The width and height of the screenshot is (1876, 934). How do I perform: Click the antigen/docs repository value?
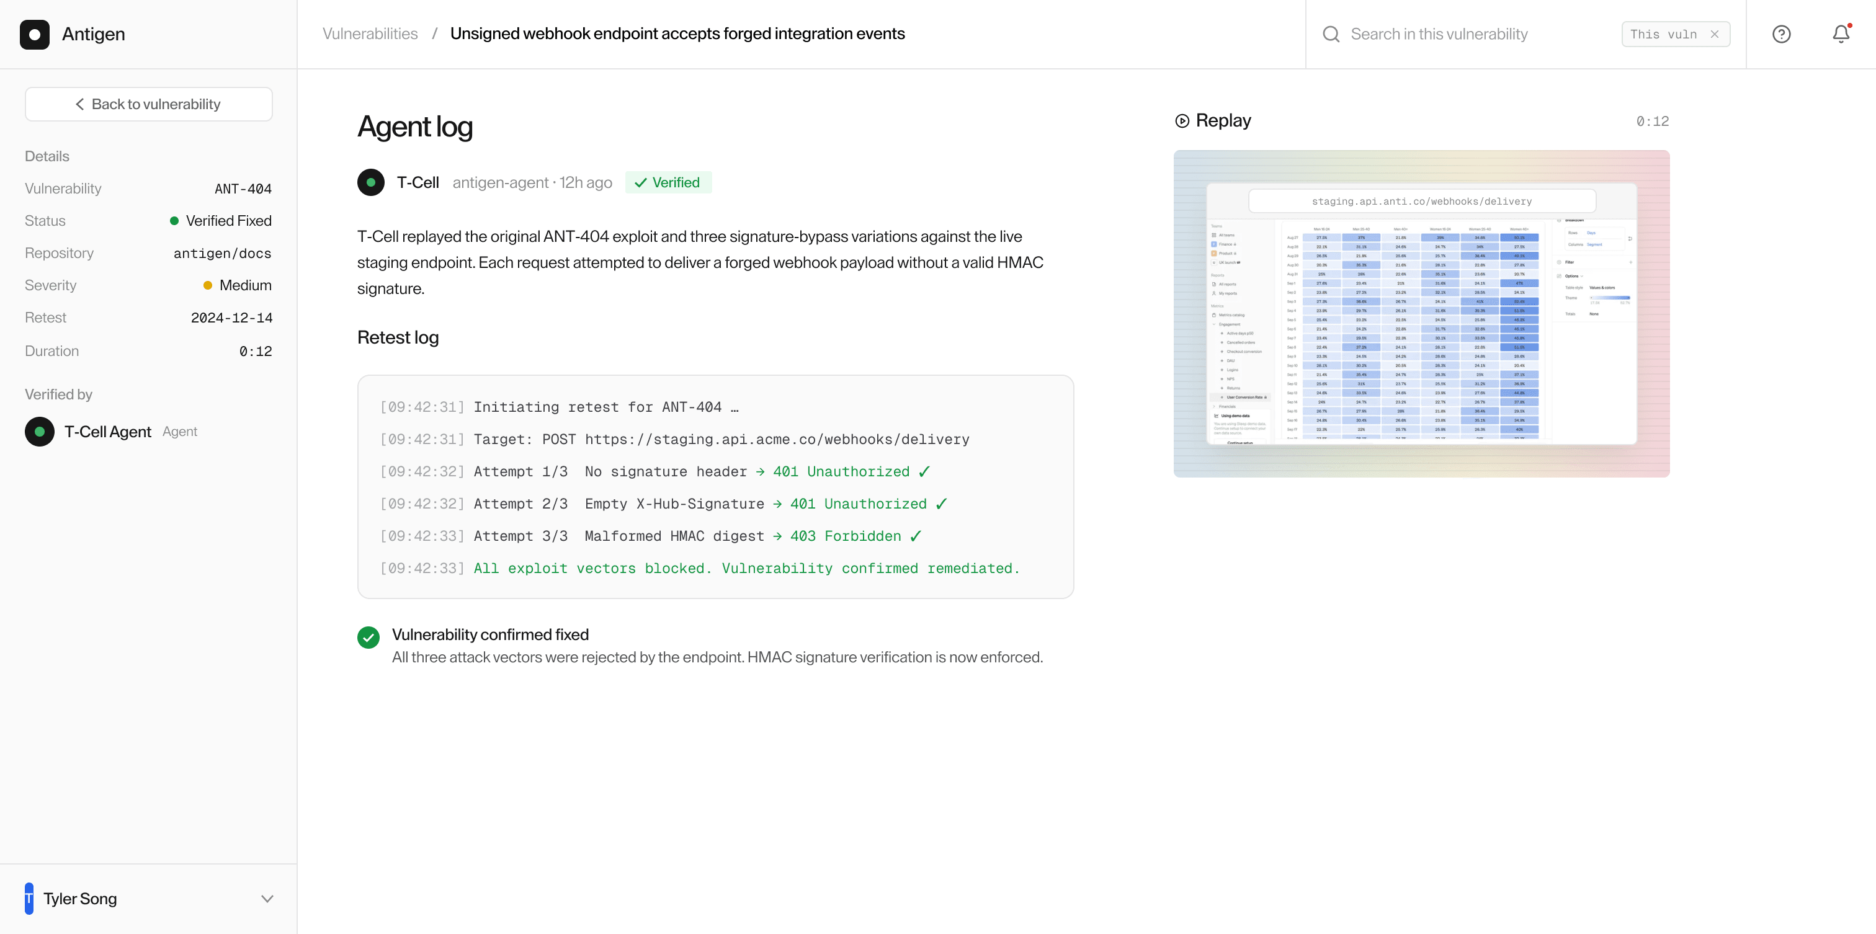click(x=222, y=253)
